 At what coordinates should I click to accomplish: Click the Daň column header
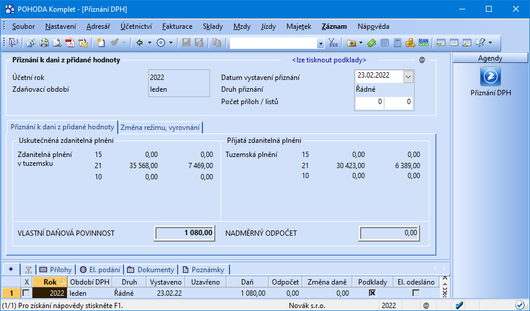(x=248, y=282)
